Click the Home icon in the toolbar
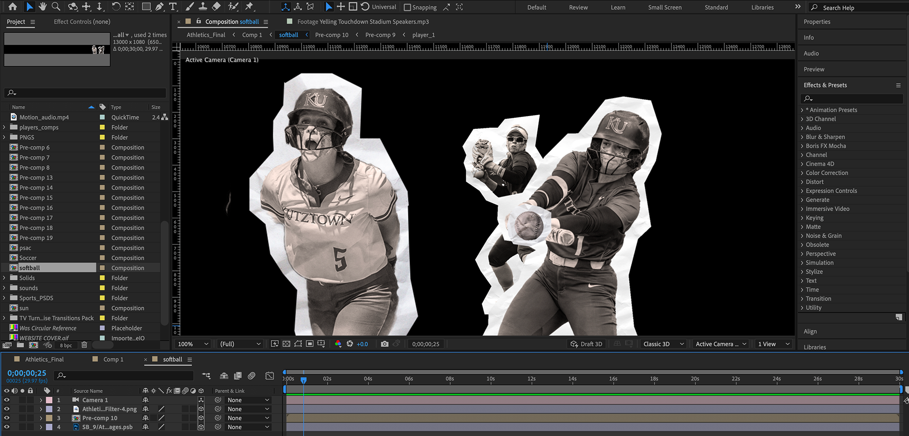Image resolution: width=909 pixels, height=436 pixels. pyautogui.click(x=12, y=7)
